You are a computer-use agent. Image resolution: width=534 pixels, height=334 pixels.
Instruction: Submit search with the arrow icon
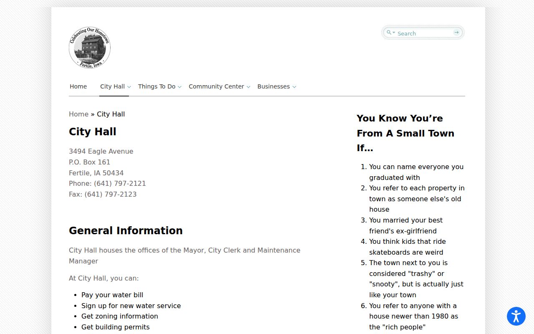pyautogui.click(x=456, y=33)
